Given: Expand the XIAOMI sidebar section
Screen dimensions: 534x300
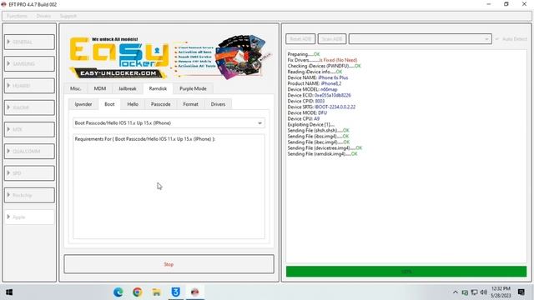Looking at the screenshot, I should coord(29,107).
